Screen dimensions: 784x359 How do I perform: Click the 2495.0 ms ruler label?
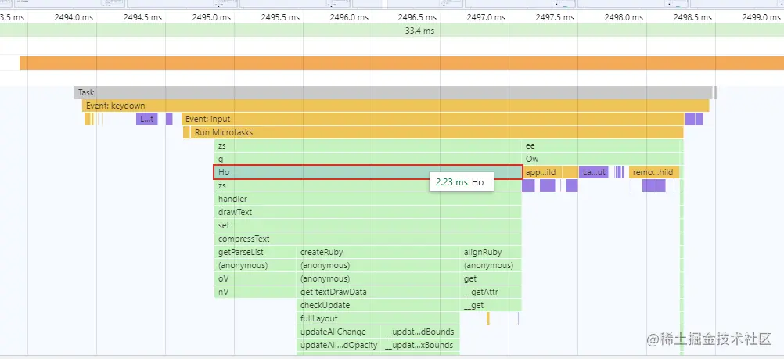click(x=211, y=17)
